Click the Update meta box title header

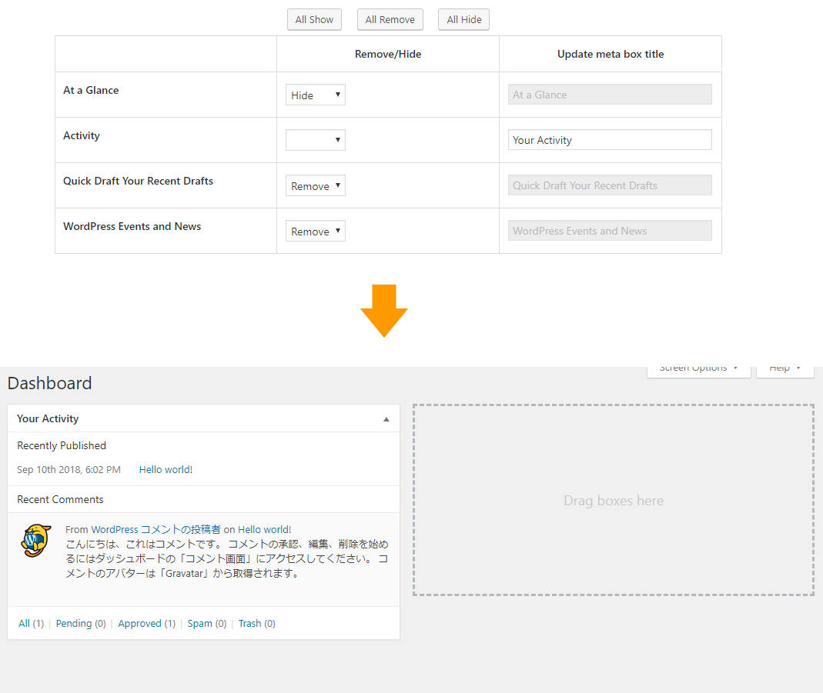(x=611, y=54)
